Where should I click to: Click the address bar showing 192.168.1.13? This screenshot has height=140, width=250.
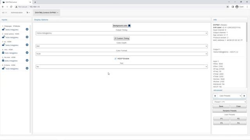point(35,7)
